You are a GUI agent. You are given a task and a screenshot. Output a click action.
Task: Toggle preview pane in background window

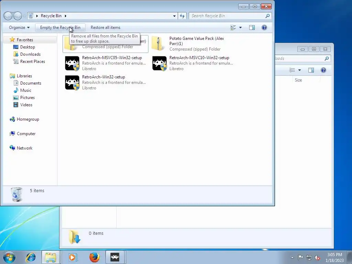click(x=311, y=70)
